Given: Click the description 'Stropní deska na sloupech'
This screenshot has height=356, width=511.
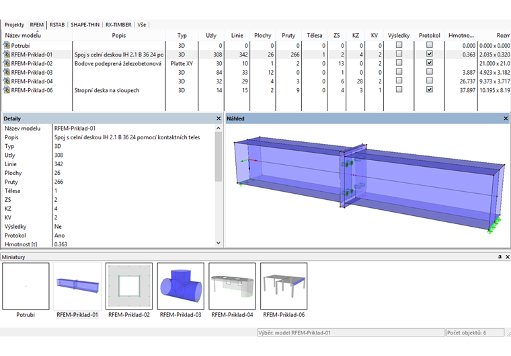Looking at the screenshot, I should (x=107, y=90).
